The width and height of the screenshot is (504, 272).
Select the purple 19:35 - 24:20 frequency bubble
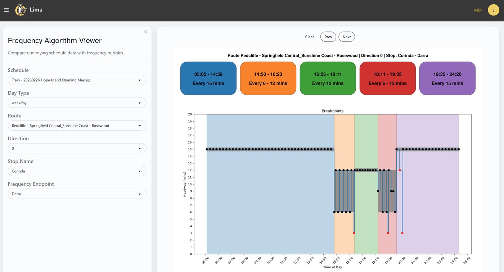(x=447, y=78)
